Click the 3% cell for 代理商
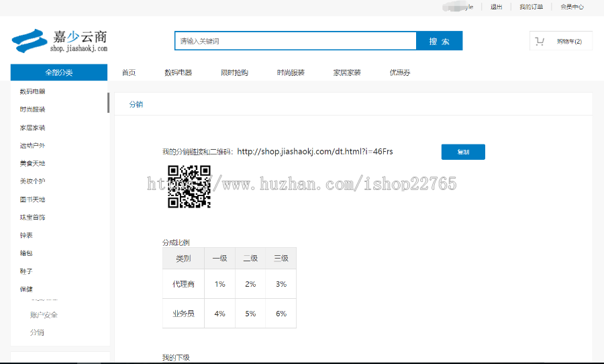 [x=281, y=284]
